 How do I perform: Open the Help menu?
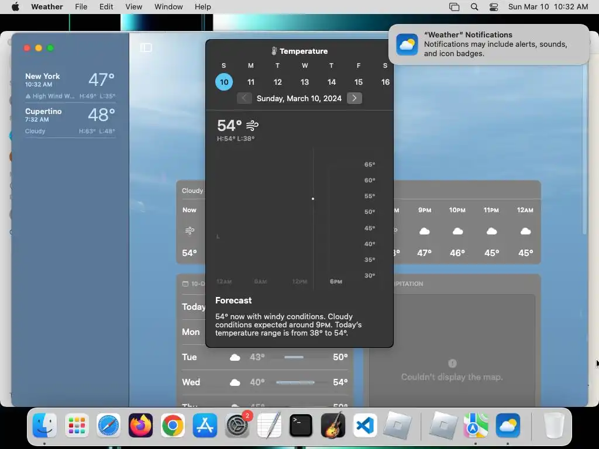(x=202, y=7)
